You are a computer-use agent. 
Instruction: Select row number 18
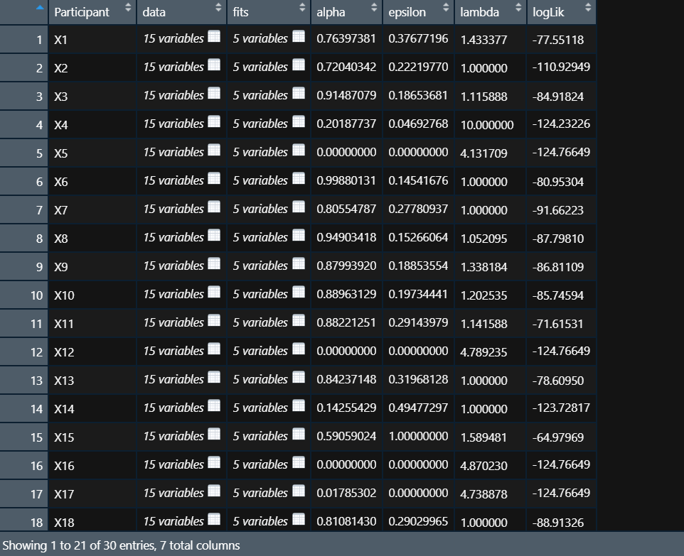(x=37, y=523)
